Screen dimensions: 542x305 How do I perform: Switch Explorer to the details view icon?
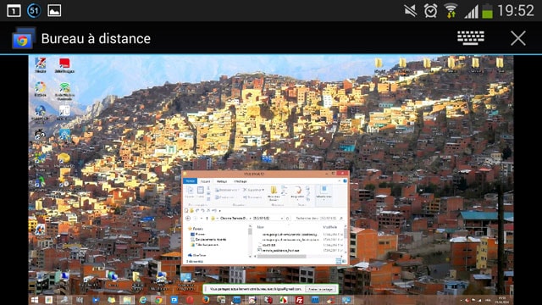tap(339, 262)
